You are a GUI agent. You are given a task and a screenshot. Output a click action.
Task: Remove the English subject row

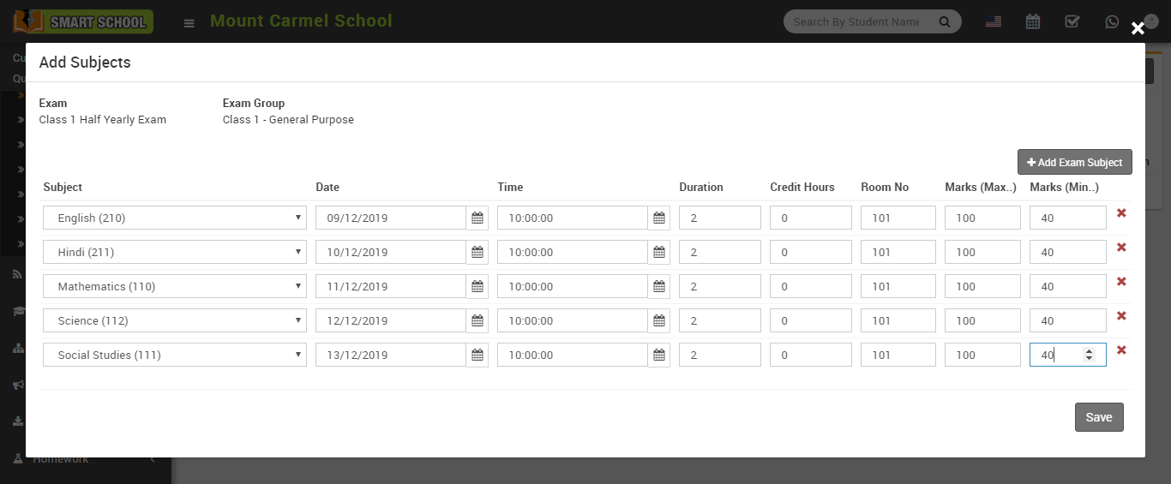[x=1121, y=213]
